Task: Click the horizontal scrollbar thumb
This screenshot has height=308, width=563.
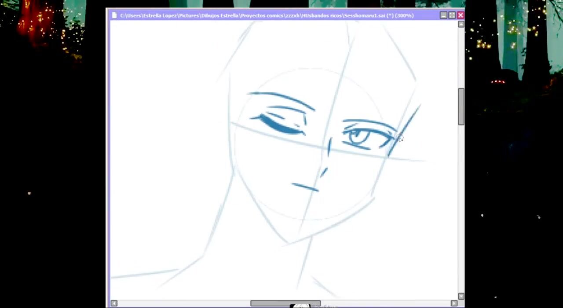Action: click(x=285, y=303)
